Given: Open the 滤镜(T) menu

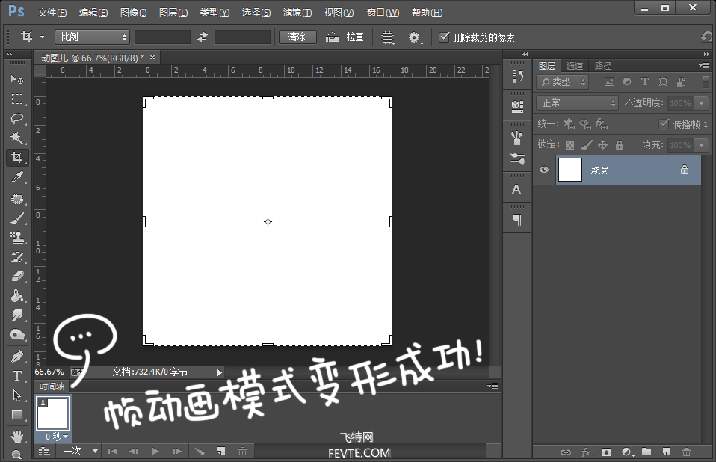Looking at the screenshot, I should (x=297, y=13).
